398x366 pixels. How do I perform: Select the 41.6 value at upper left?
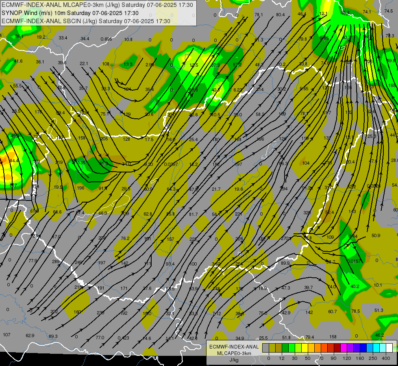(18, 61)
